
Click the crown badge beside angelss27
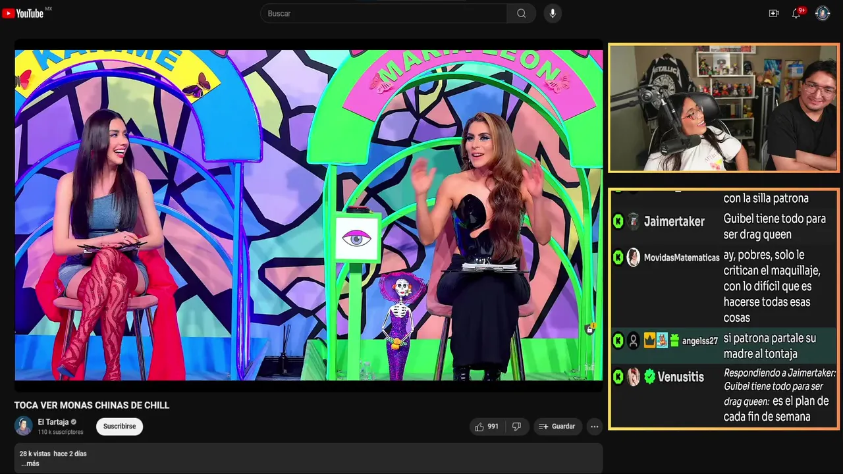click(649, 340)
